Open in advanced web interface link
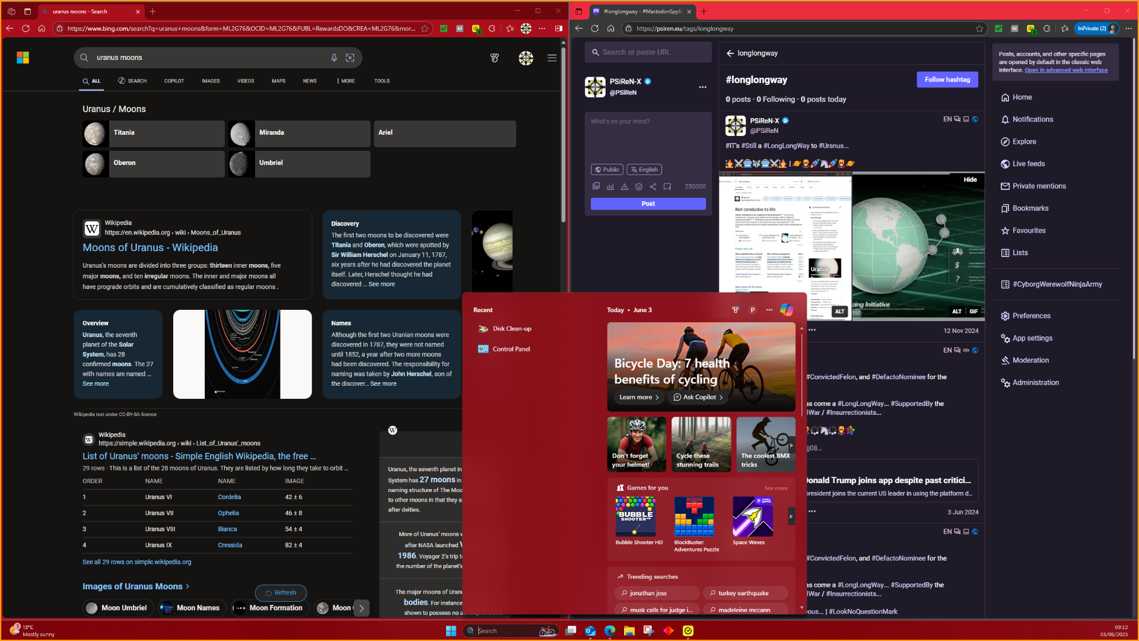Viewport: 1139px width, 641px height. (x=1066, y=70)
